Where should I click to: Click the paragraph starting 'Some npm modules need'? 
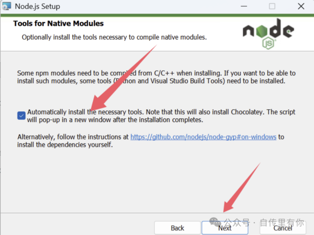point(156,77)
